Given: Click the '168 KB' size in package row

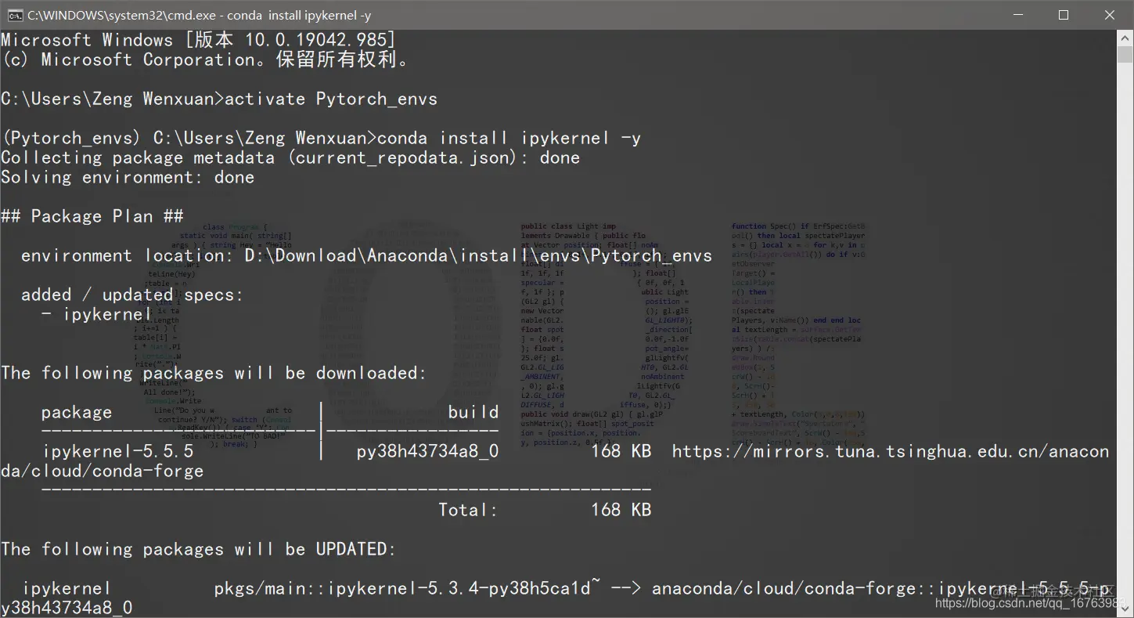Looking at the screenshot, I should pyautogui.click(x=621, y=451).
